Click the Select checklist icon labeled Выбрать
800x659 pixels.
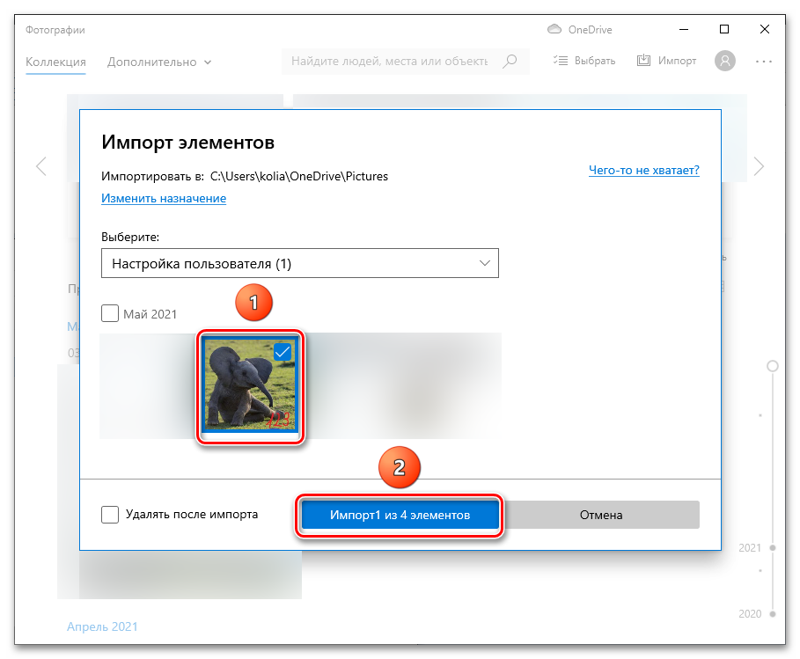point(560,61)
